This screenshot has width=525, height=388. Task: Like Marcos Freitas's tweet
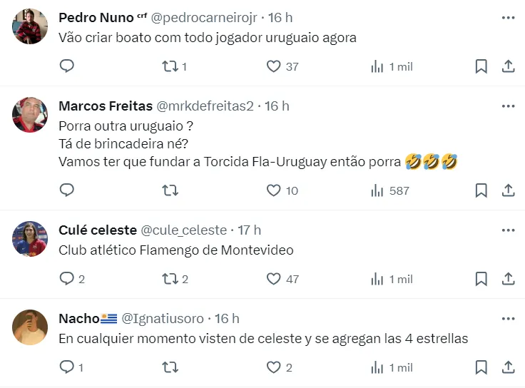tap(273, 190)
